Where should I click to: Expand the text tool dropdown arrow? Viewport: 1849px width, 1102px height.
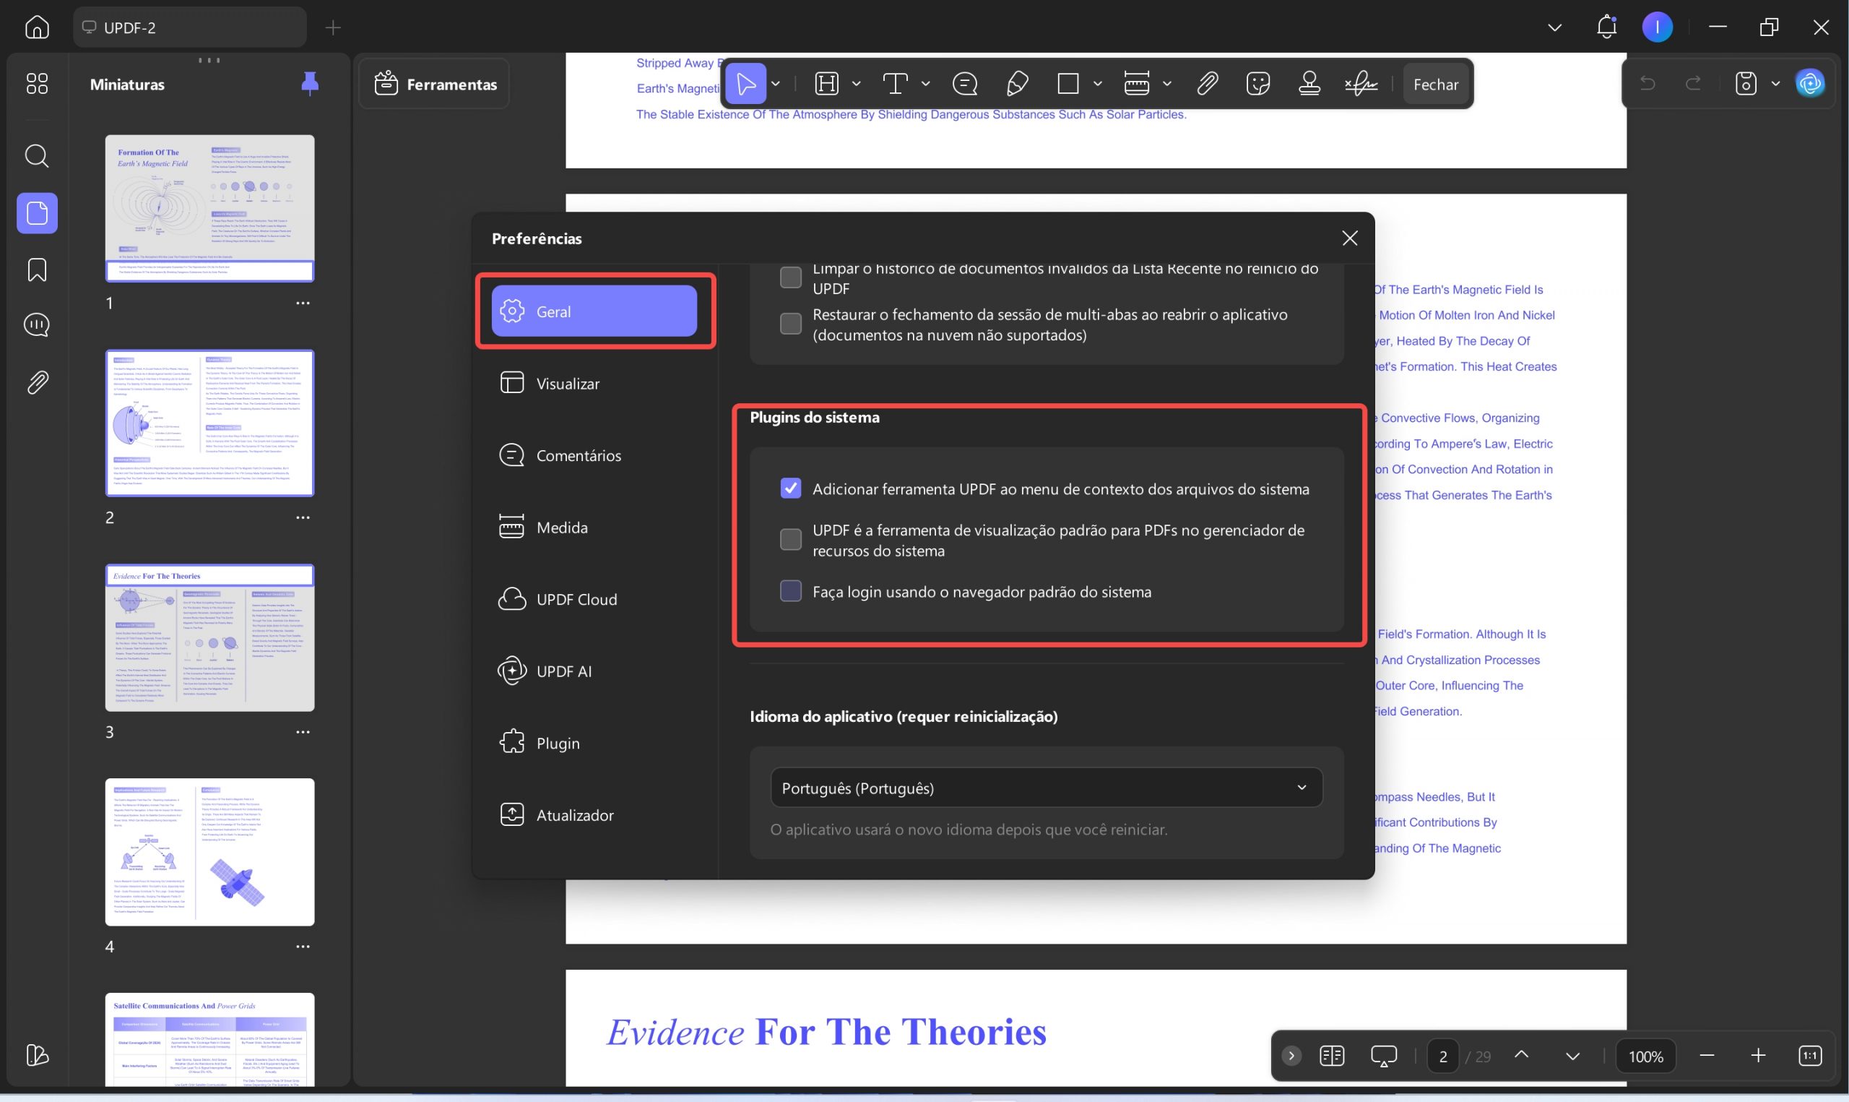[x=926, y=84]
